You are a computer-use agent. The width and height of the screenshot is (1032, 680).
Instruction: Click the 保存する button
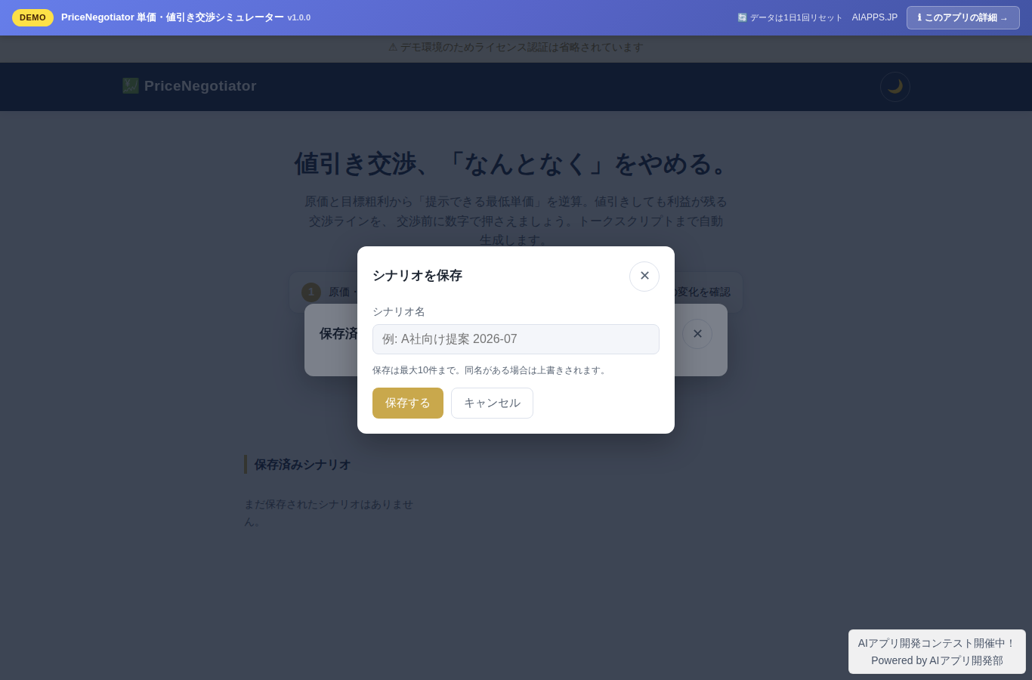pyautogui.click(x=408, y=403)
